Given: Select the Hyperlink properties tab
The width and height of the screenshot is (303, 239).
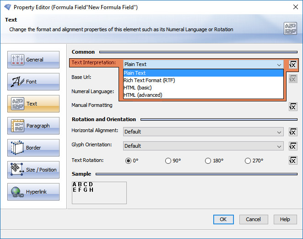Looking at the screenshot, I should point(33,192).
